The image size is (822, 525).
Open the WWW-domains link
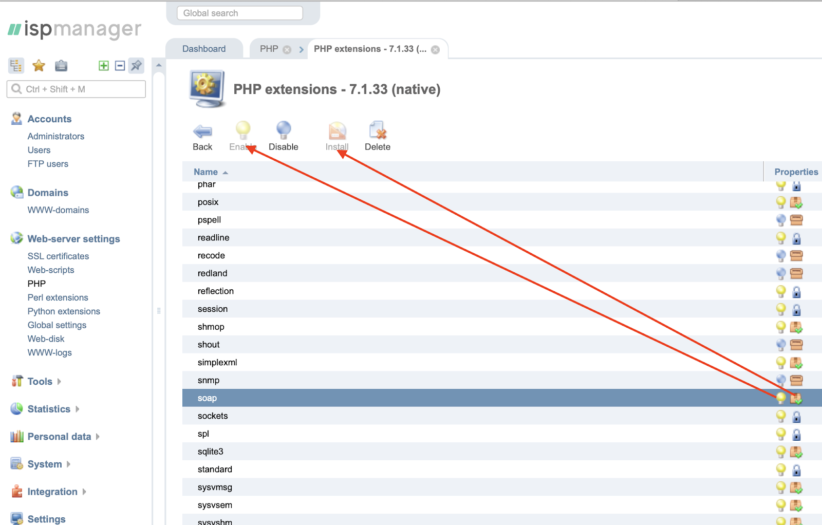pos(59,210)
